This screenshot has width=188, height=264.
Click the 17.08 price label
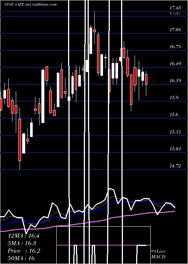tap(175, 30)
